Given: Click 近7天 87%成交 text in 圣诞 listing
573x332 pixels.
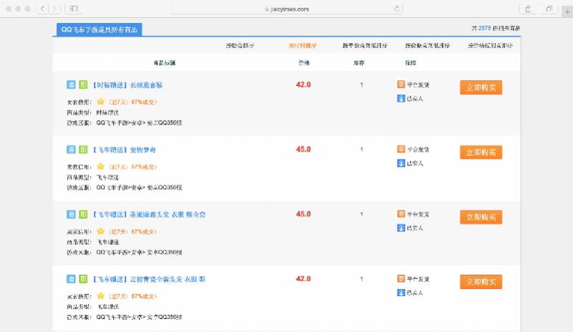Looking at the screenshot, I should [x=133, y=232].
